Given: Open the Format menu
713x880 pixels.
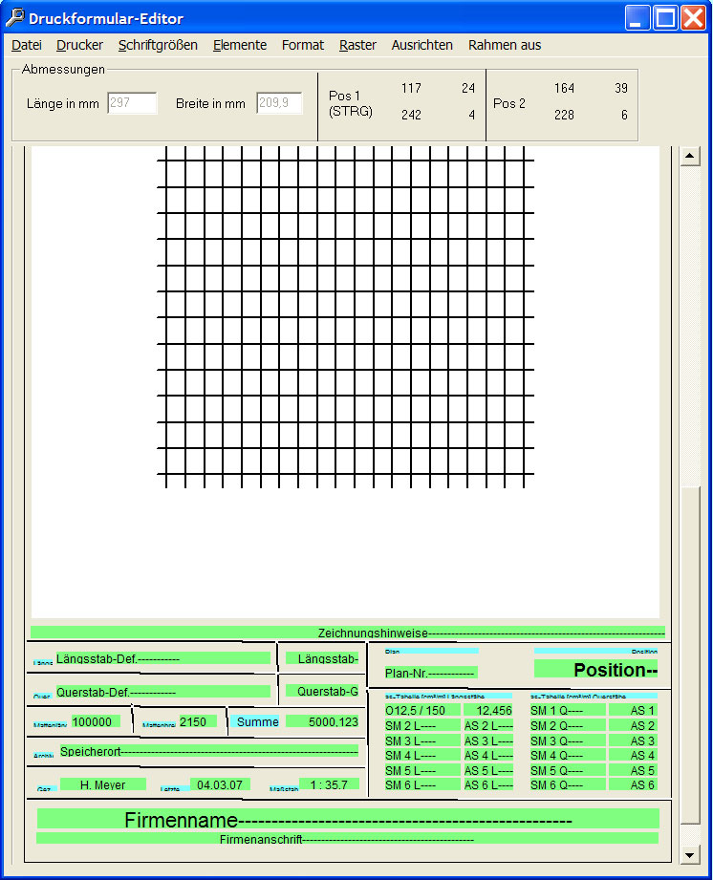Looking at the screenshot, I should [303, 45].
